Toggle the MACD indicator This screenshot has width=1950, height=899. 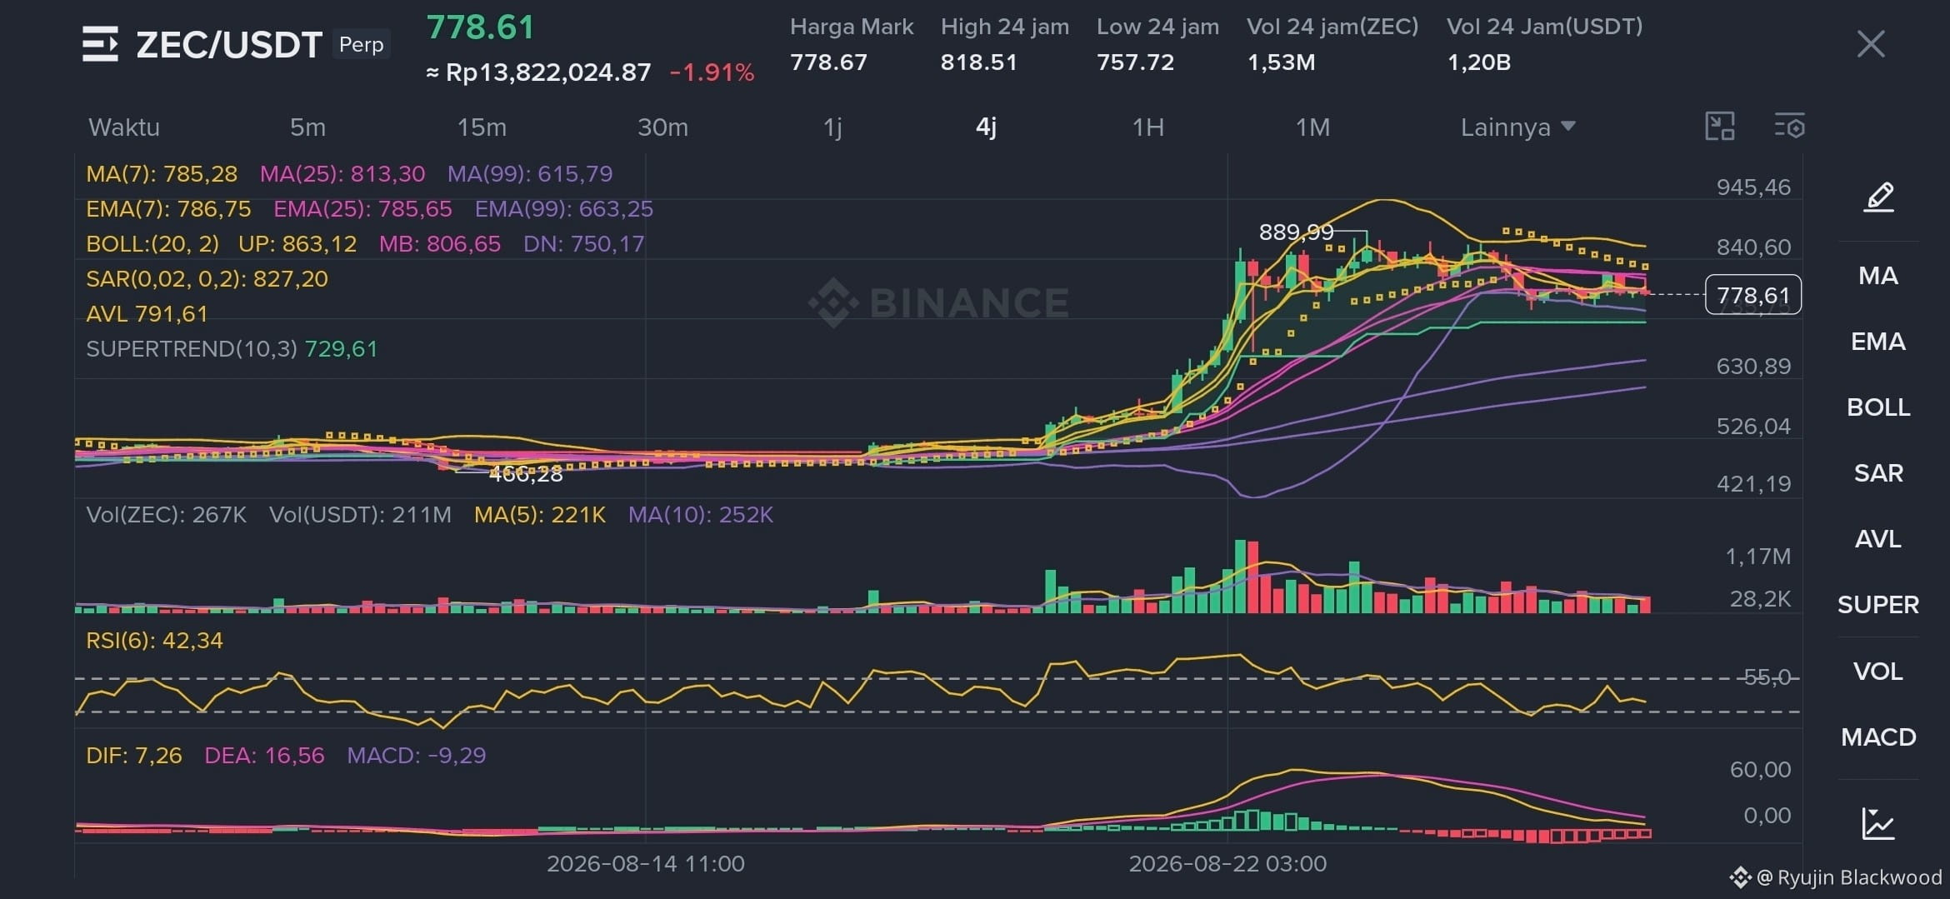point(1878,737)
